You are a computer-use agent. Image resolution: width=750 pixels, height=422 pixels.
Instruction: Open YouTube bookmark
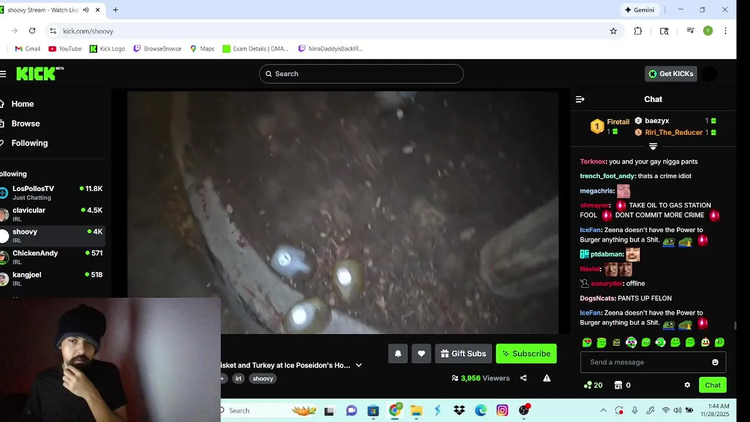pyautogui.click(x=65, y=49)
